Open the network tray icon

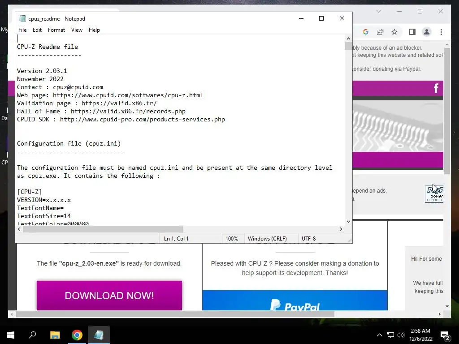(x=390, y=335)
